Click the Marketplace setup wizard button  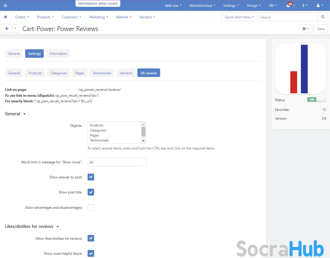click(98, 3)
